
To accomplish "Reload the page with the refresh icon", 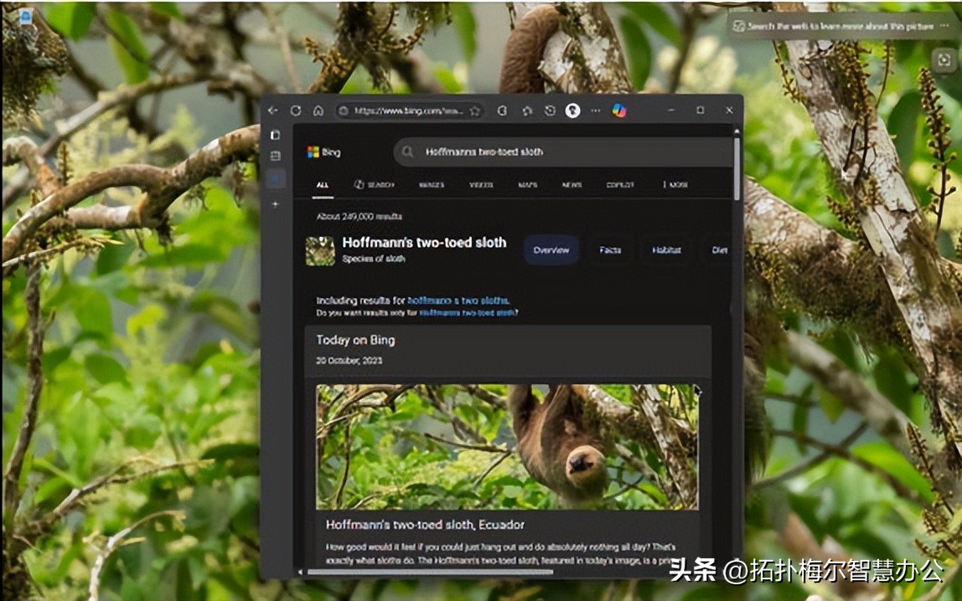I will pos(296,110).
